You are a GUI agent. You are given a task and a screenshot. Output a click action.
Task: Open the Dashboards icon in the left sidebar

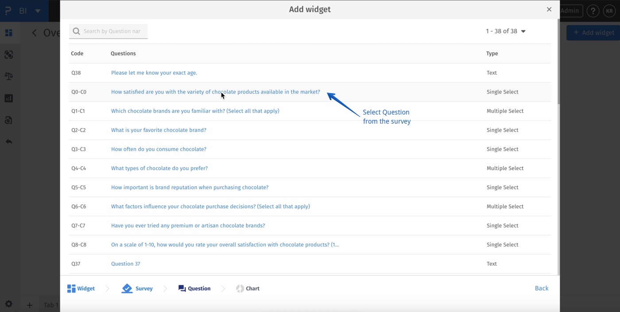(9, 33)
